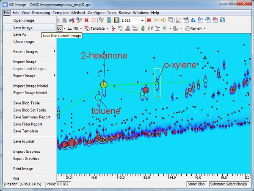Expand dropdown arrow beside green target icon
254x191 pixels.
click(170, 28)
